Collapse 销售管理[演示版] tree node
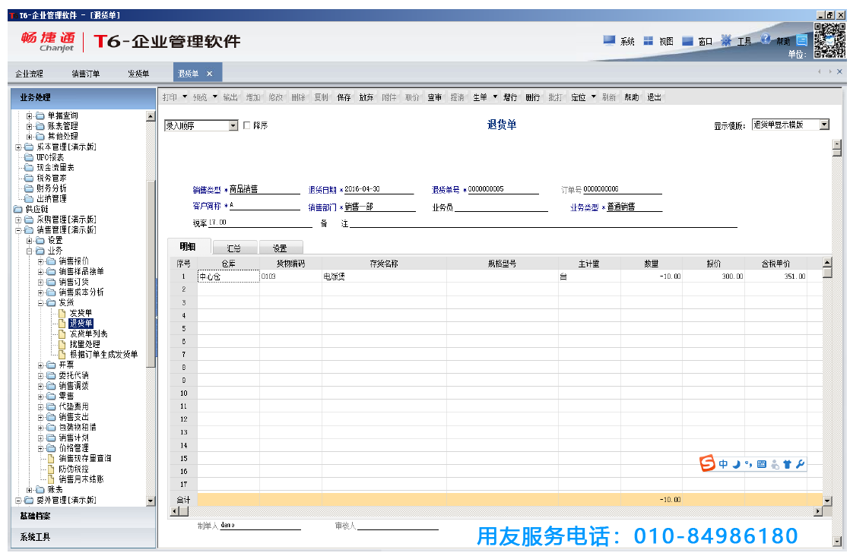The image size is (850, 553). [x=18, y=230]
